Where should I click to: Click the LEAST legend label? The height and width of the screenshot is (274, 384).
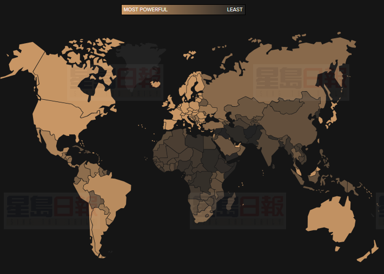[x=235, y=10]
